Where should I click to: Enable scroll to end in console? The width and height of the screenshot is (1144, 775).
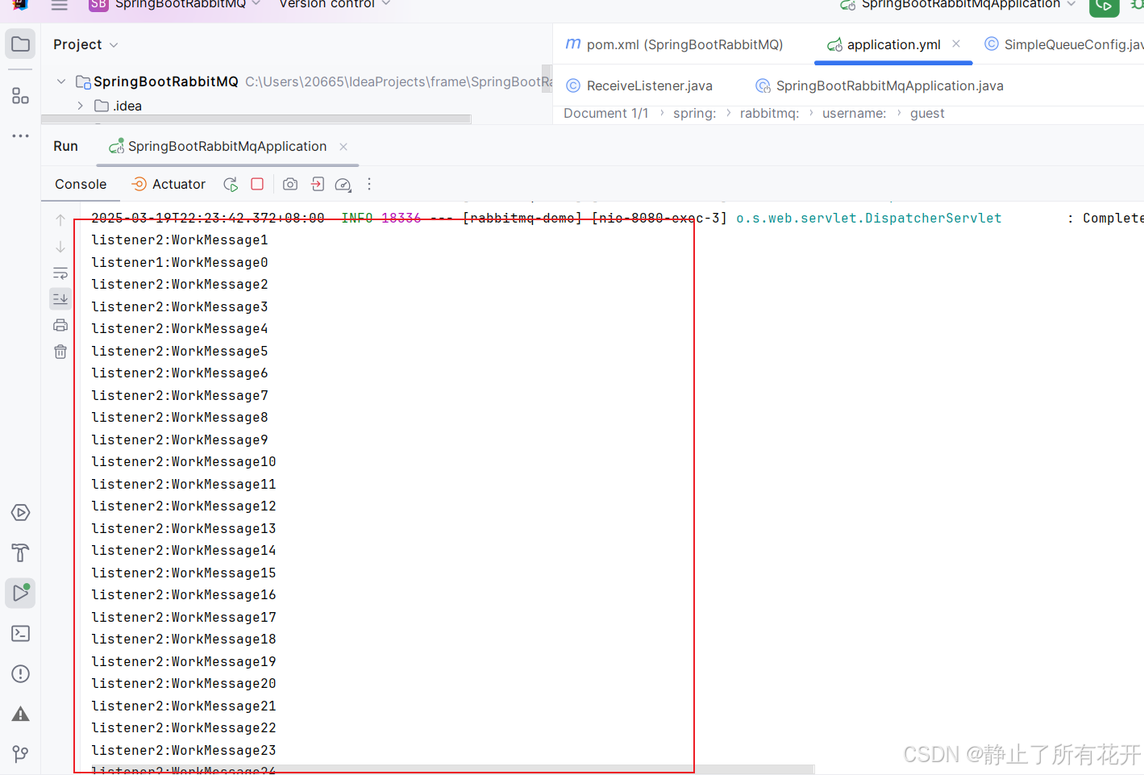click(x=60, y=298)
